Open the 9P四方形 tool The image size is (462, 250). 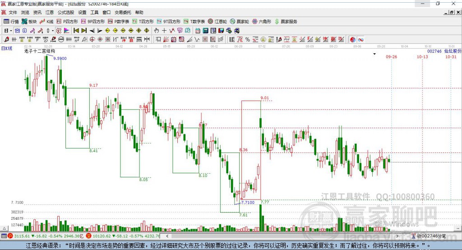(x=92, y=22)
